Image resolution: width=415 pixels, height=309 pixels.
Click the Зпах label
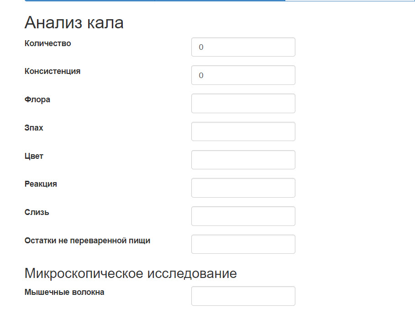pyautogui.click(x=34, y=128)
